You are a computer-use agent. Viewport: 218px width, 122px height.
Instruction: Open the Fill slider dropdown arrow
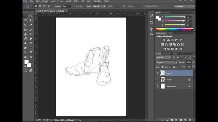pos(193,67)
